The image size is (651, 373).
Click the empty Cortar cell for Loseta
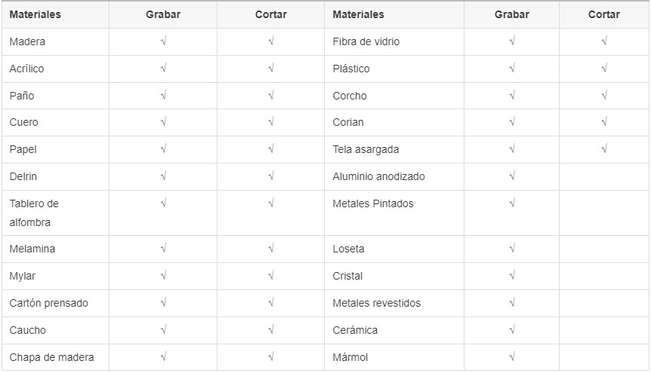click(x=604, y=249)
